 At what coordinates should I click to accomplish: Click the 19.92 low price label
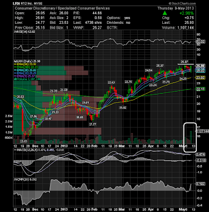(122, 108)
